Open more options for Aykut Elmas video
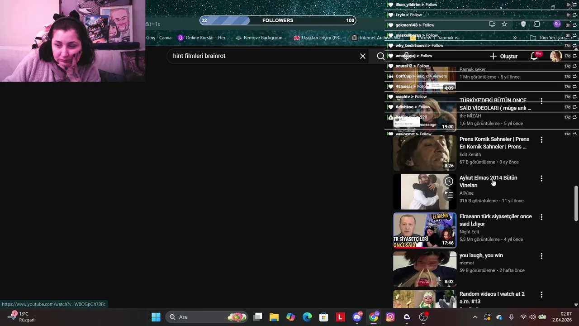This screenshot has height=326, width=579. point(541,178)
